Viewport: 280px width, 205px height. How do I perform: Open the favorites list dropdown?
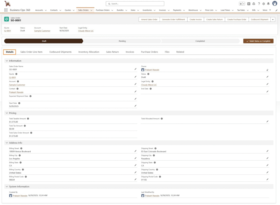tap(243, 4)
